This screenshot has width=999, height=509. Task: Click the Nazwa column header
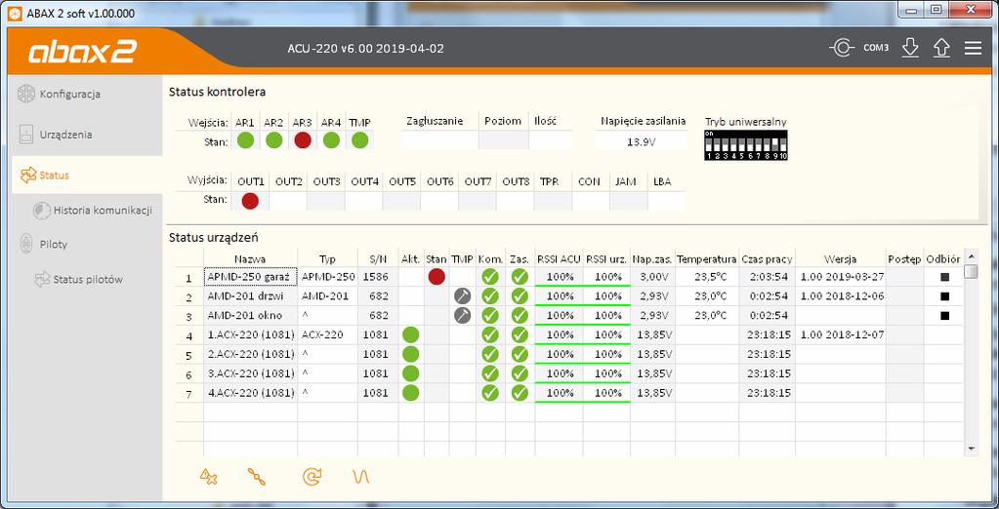click(x=250, y=259)
